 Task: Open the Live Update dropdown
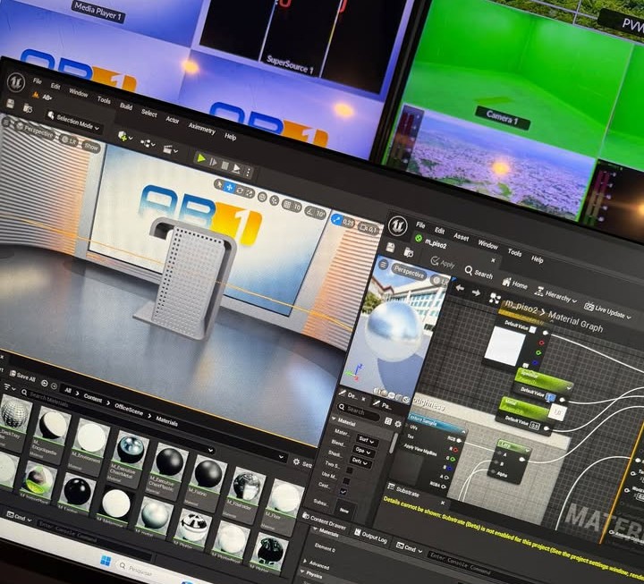[607, 311]
